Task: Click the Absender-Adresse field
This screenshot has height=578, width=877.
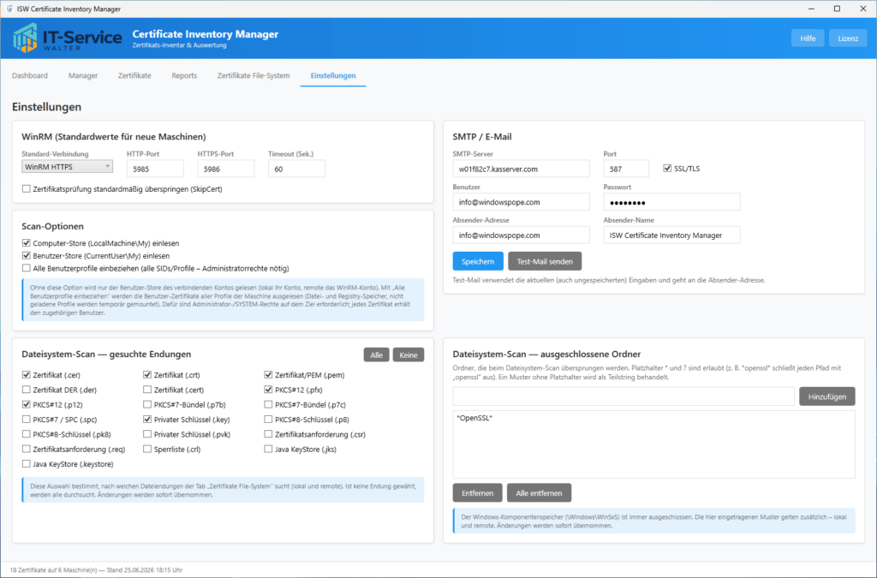Action: pyautogui.click(x=521, y=235)
